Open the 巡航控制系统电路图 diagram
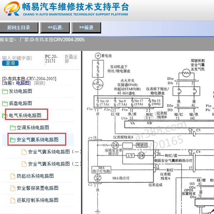 tap(37, 200)
